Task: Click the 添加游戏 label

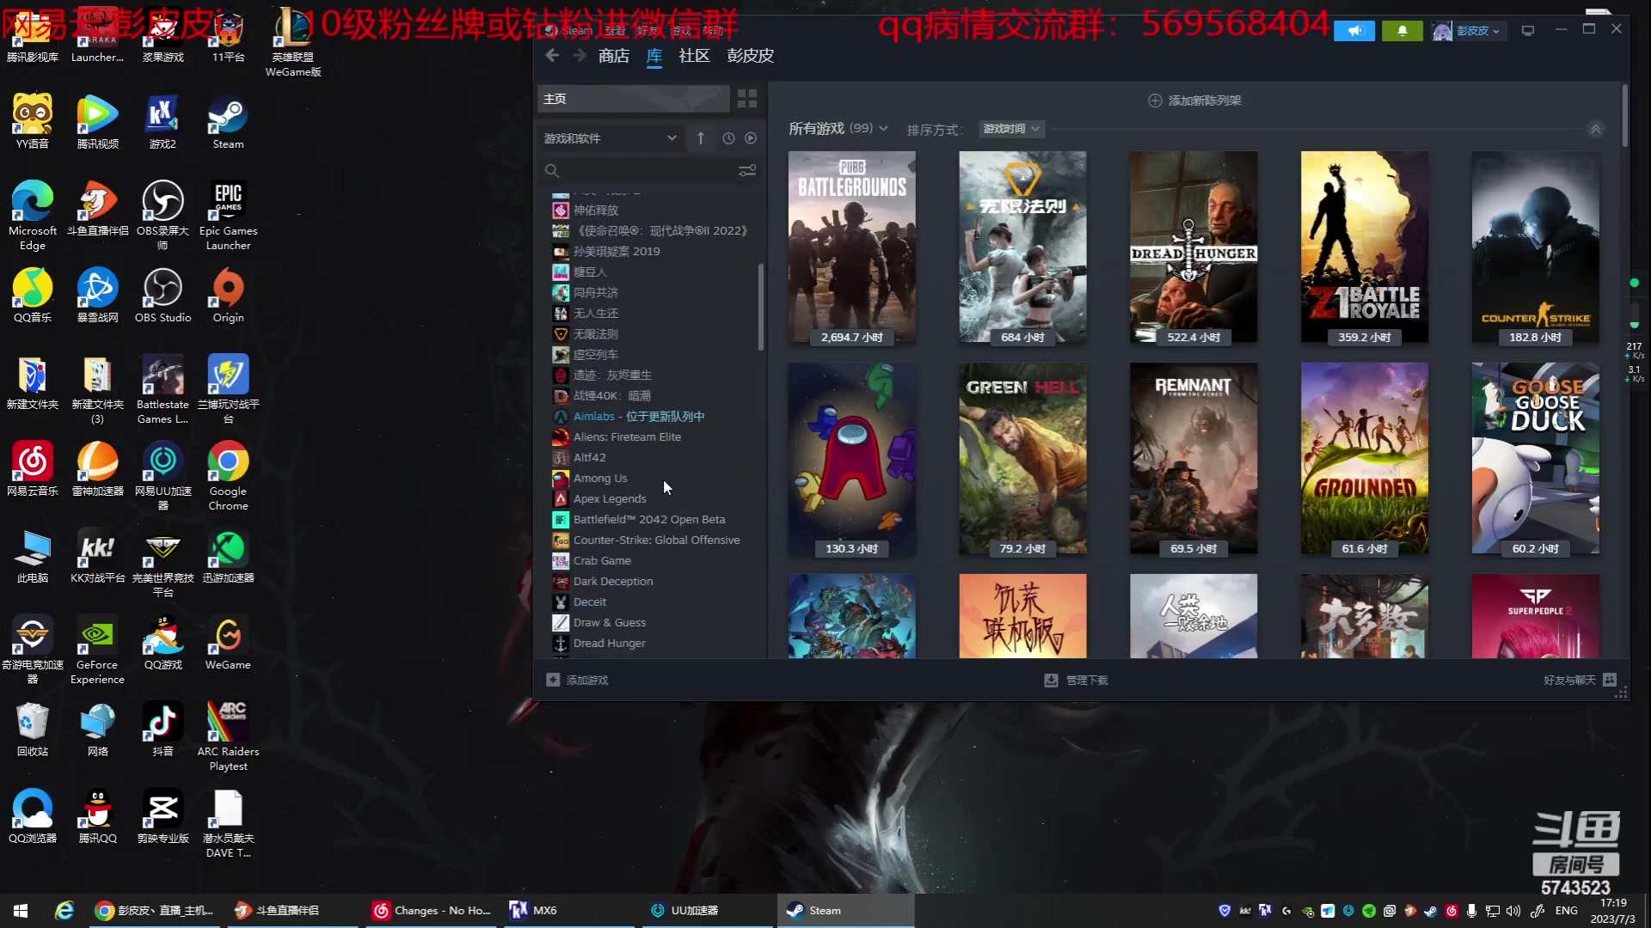Action: click(587, 680)
